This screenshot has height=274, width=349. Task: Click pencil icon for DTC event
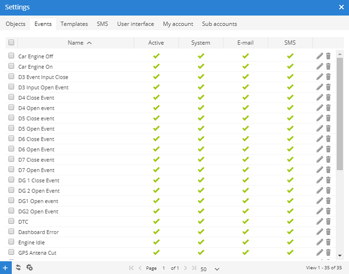320,222
